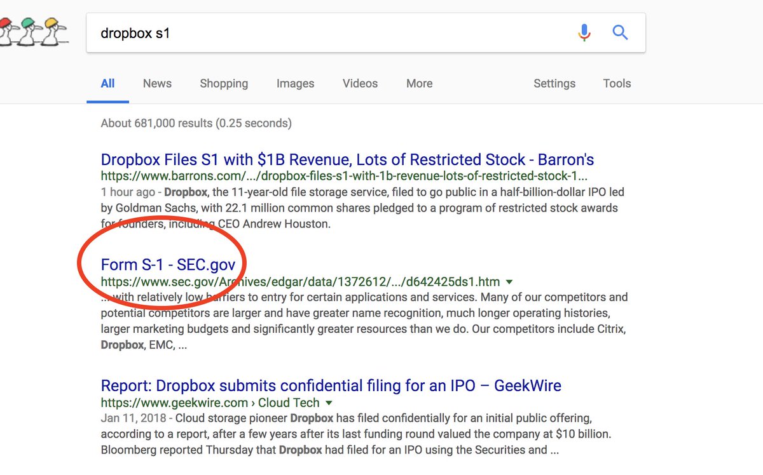Click 'About 681,000 results' stats text
763x475 pixels.
click(x=196, y=123)
